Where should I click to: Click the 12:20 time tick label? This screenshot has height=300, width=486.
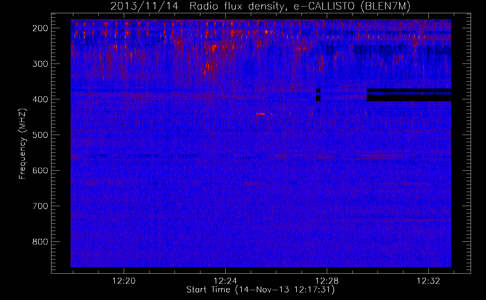124,281
